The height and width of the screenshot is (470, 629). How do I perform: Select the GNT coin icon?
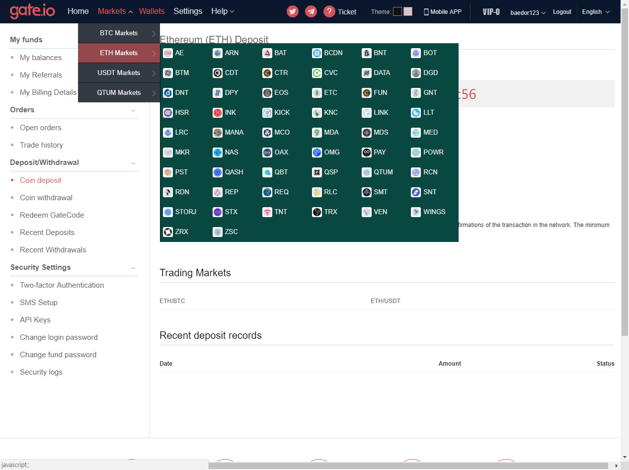tap(416, 93)
